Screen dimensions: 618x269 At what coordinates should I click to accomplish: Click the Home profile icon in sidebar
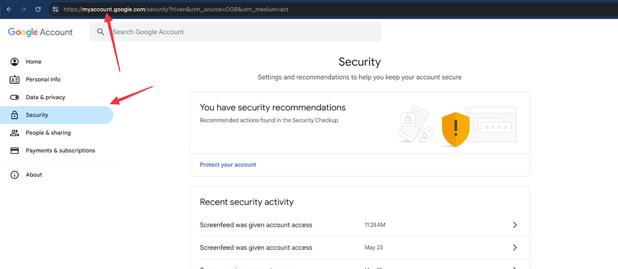15,62
